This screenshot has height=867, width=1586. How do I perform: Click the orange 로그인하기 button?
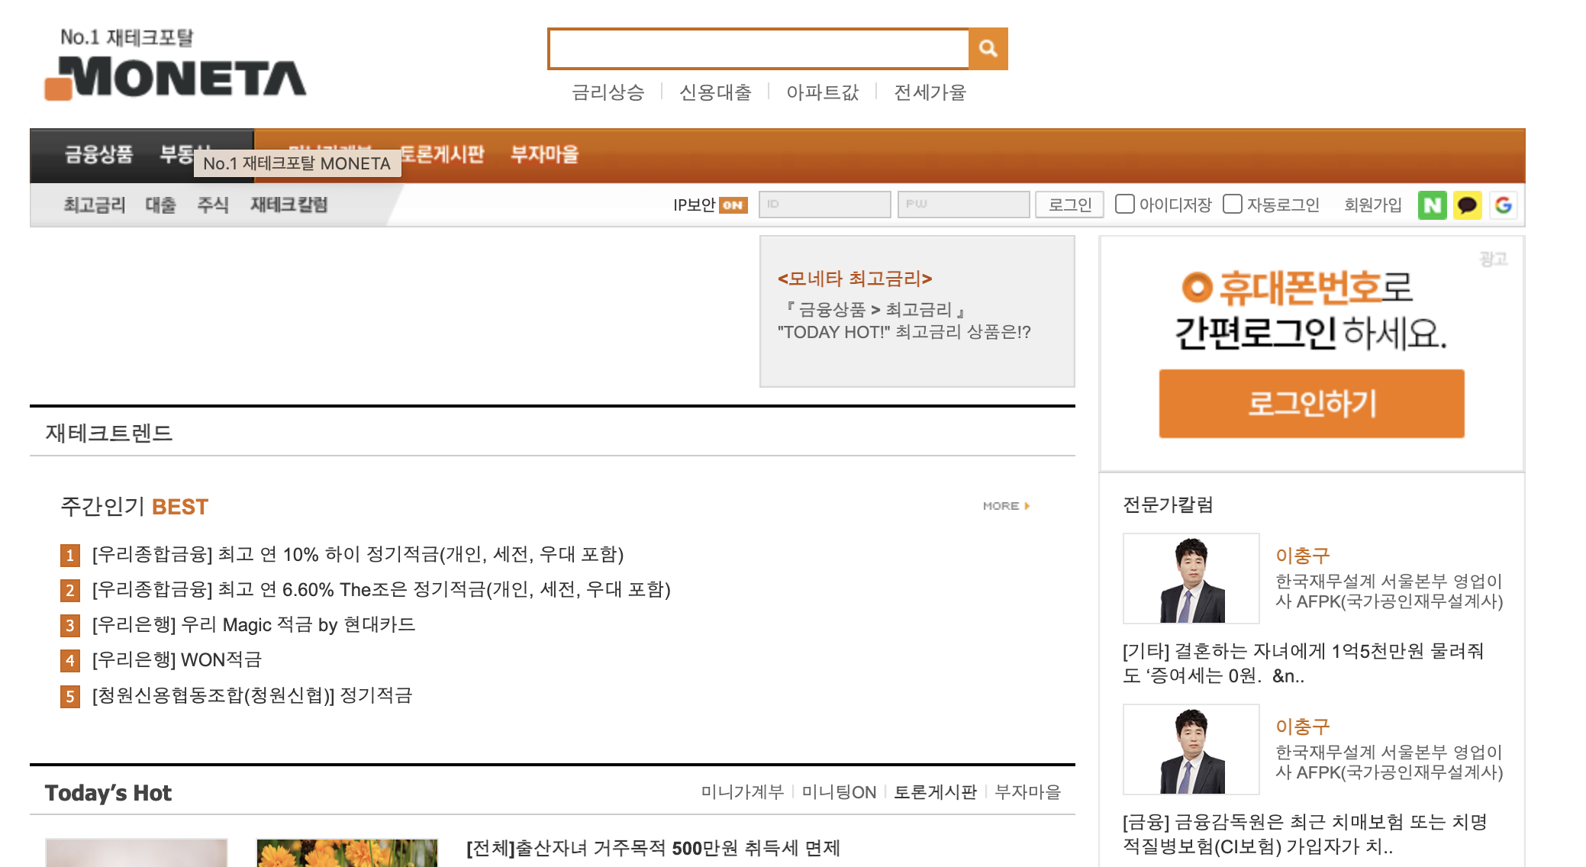[1310, 403]
